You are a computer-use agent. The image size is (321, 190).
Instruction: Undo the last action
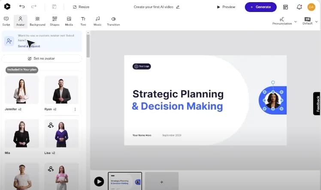pyautogui.click(x=22, y=6)
